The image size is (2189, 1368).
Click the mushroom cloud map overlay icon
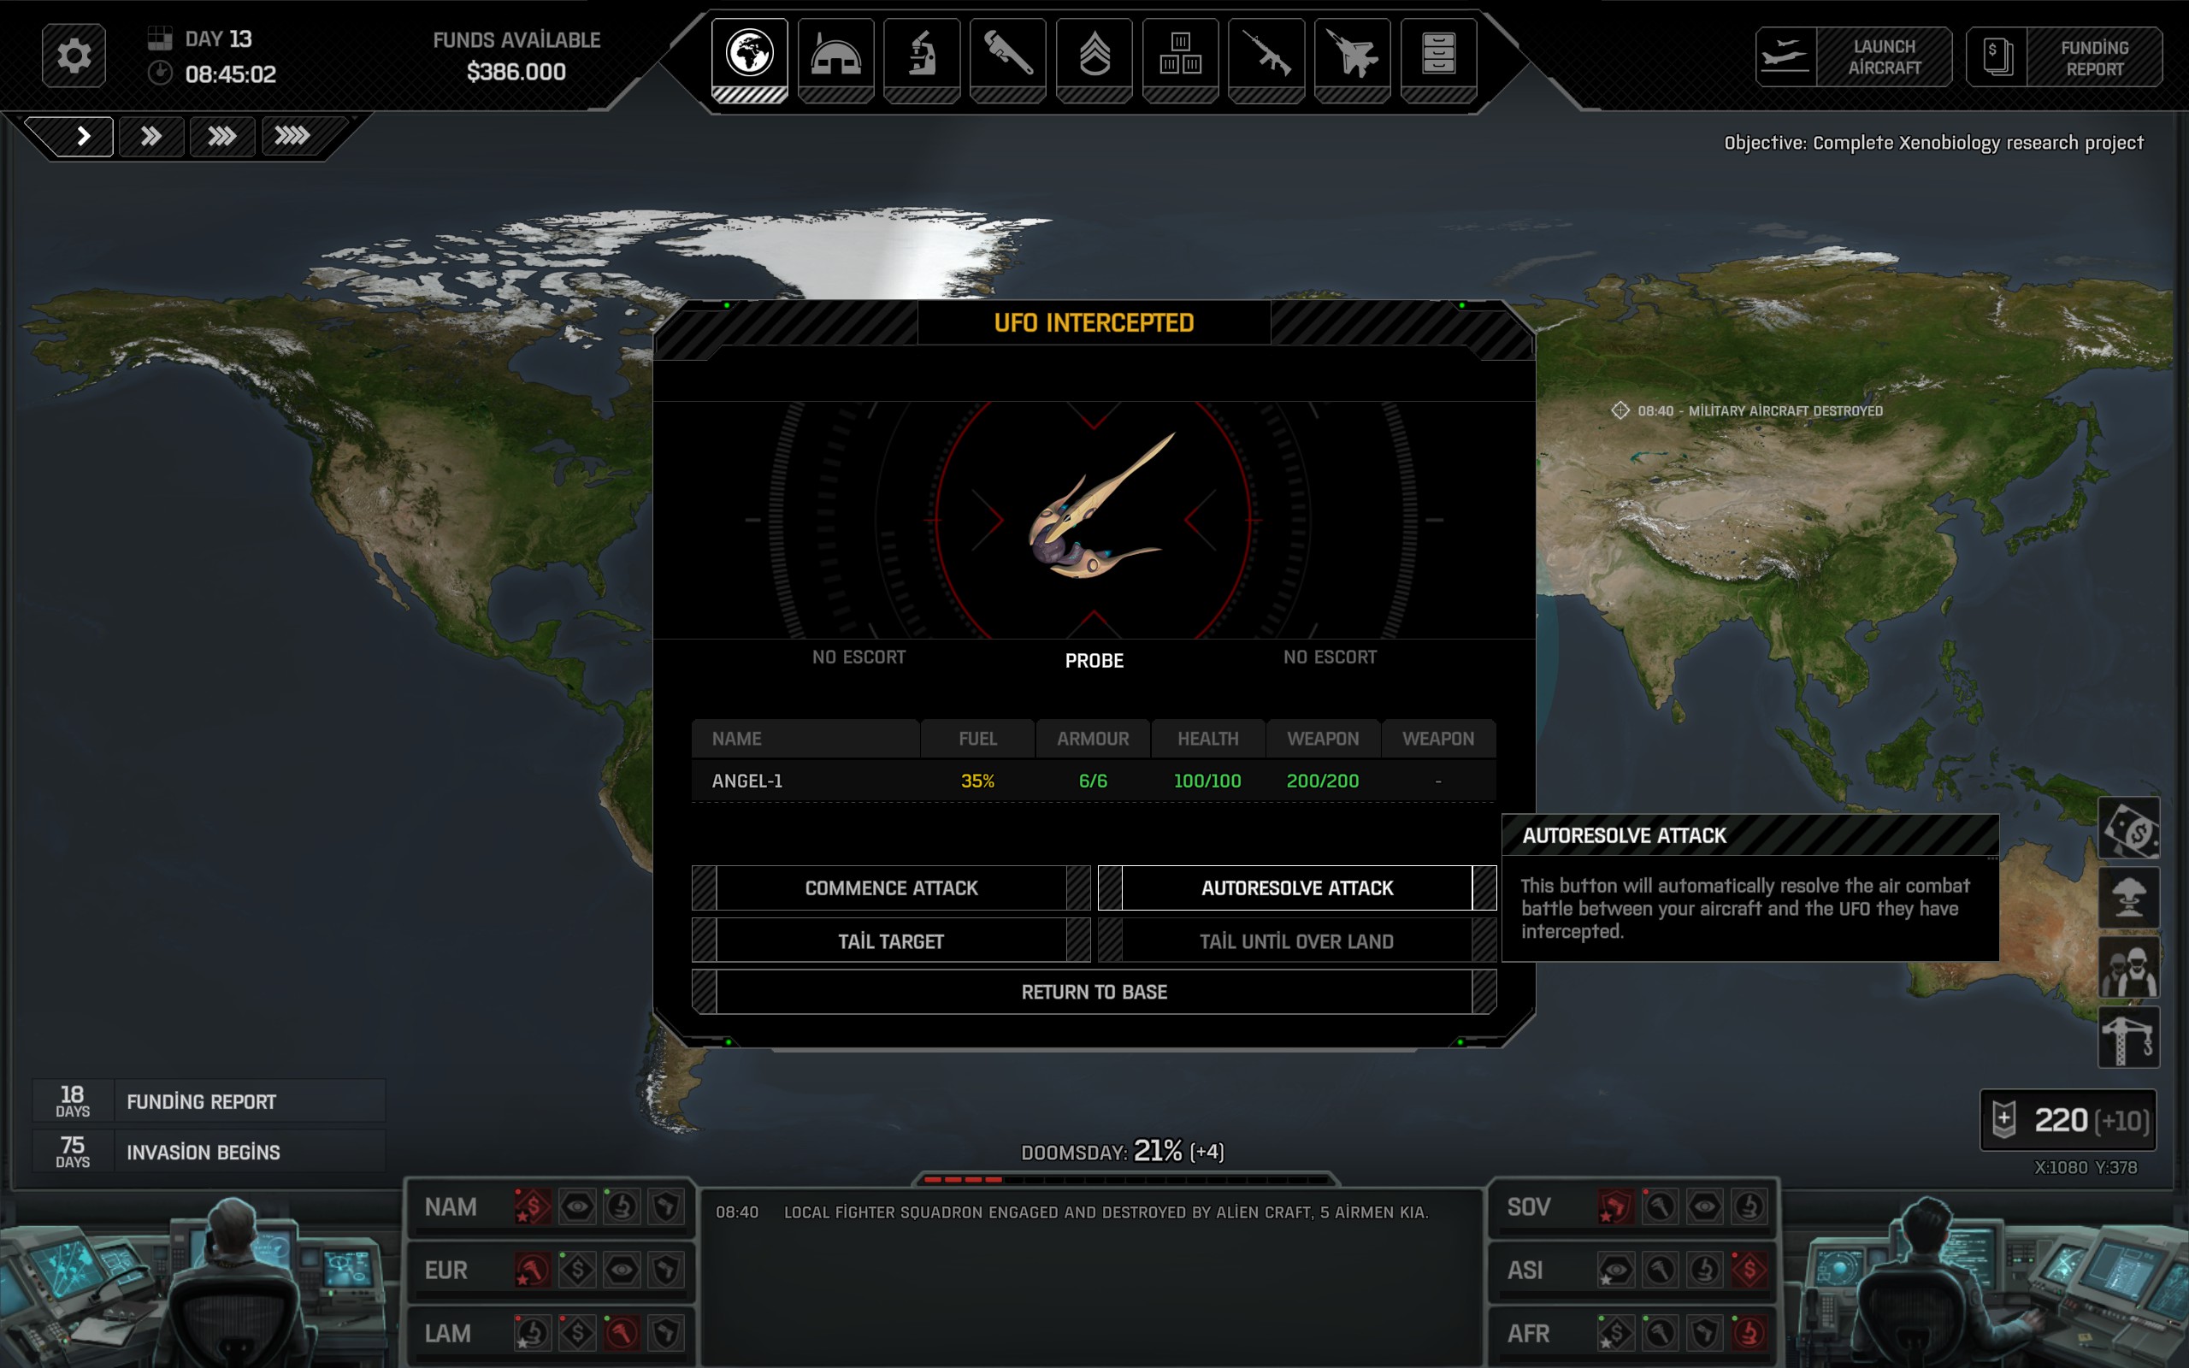[x=2128, y=899]
